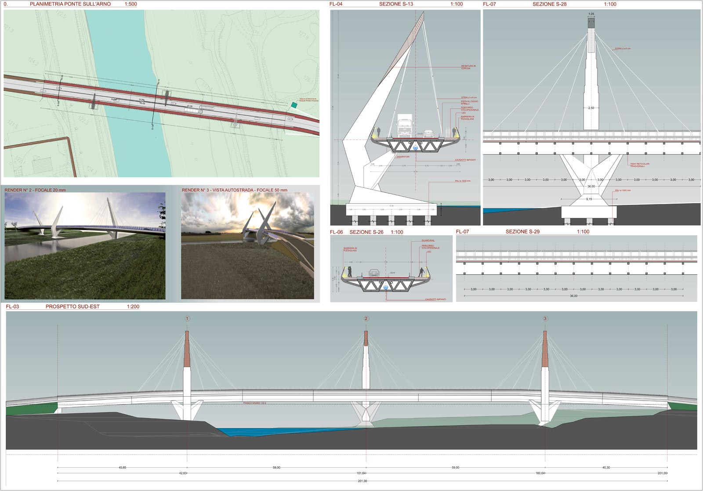Click pylon marker number 1 in elevation
Screen dimensions: 703x491
coord(187,319)
